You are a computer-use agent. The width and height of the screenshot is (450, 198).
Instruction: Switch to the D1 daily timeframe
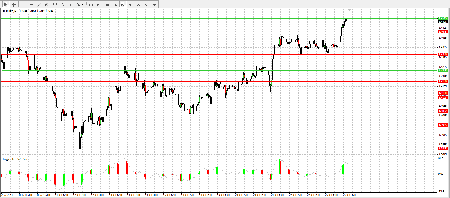click(x=138, y=4)
